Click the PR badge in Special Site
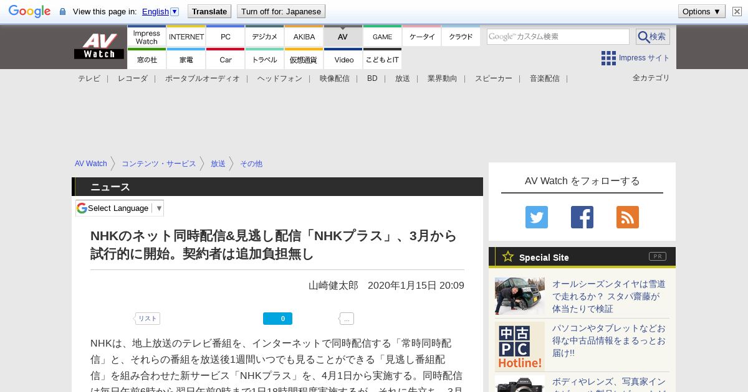This screenshot has width=748, height=392. click(658, 256)
